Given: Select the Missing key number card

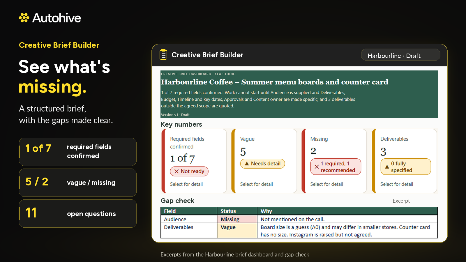Looking at the screenshot, I should click(334, 161).
